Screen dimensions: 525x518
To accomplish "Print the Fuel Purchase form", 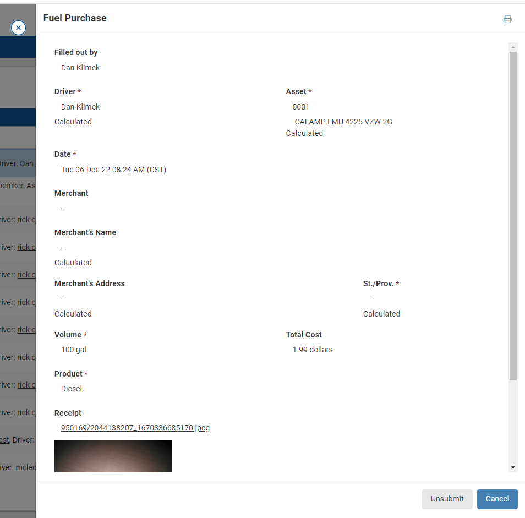I will click(x=507, y=19).
